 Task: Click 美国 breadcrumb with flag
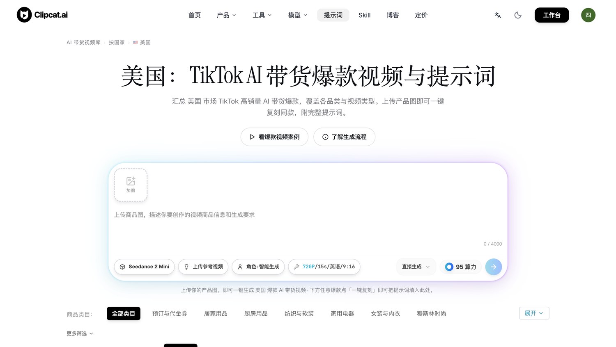click(142, 43)
